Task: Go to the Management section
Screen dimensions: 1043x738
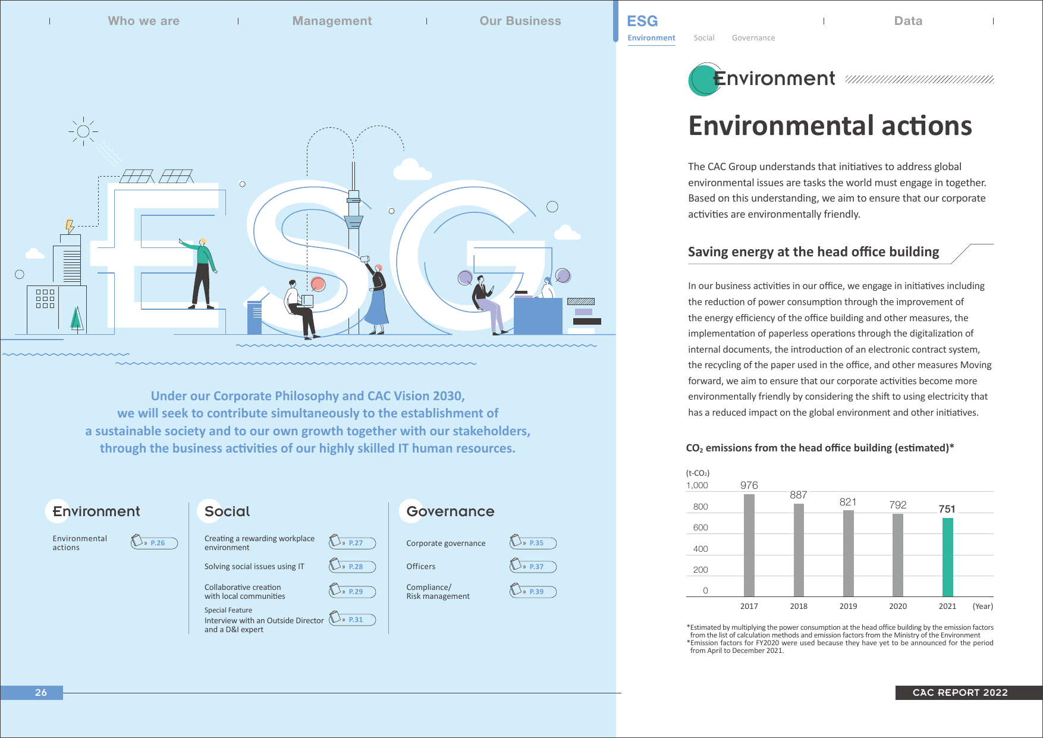Action: (332, 21)
